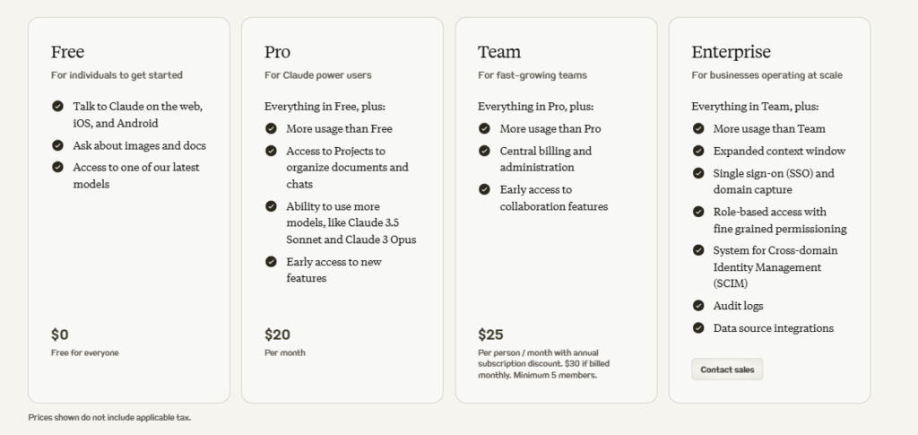Viewport: 918px width, 435px height.
Task: Click checkmark next to Expanded context window
Action: tap(698, 151)
